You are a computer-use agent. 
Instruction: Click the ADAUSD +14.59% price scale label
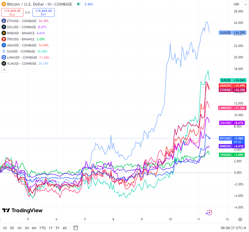[x=232, y=86]
